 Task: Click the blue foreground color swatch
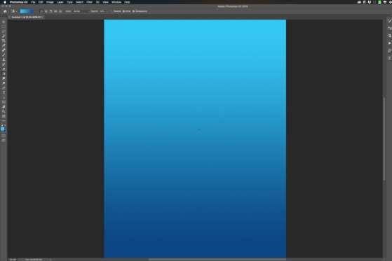[3, 129]
